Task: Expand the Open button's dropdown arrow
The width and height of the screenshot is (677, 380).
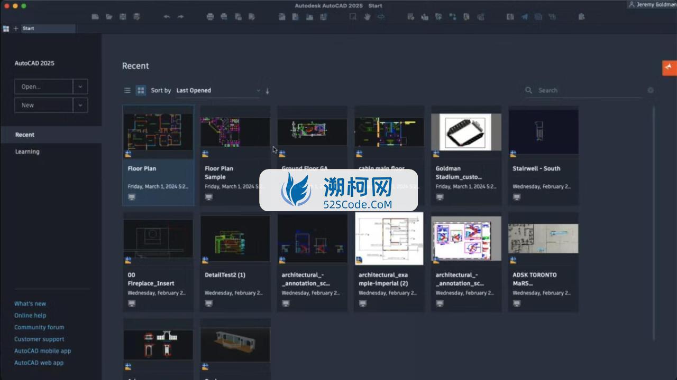Action: click(x=80, y=87)
